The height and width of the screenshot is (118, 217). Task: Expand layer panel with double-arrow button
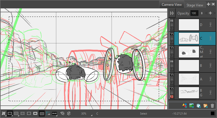click(172, 13)
